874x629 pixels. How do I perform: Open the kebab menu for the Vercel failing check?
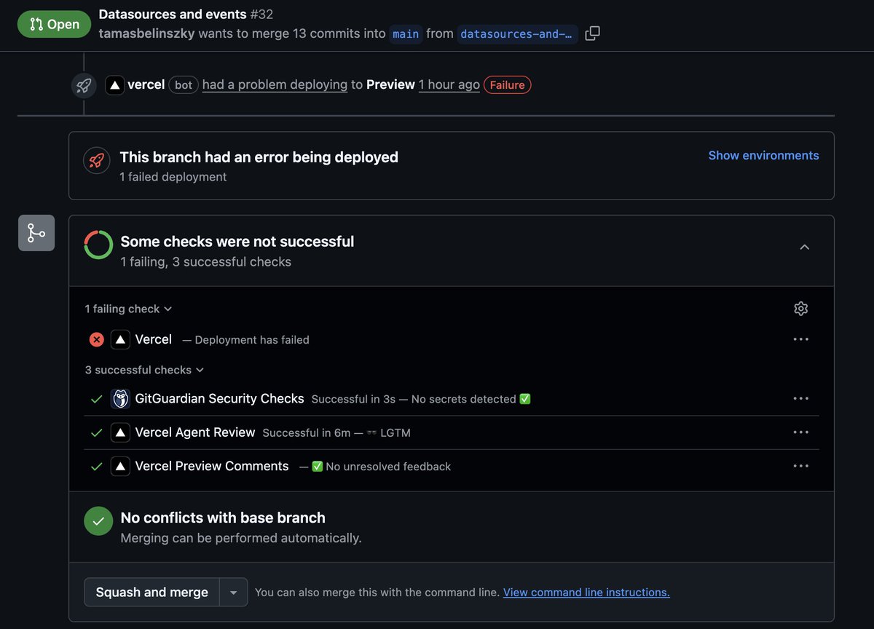801,339
